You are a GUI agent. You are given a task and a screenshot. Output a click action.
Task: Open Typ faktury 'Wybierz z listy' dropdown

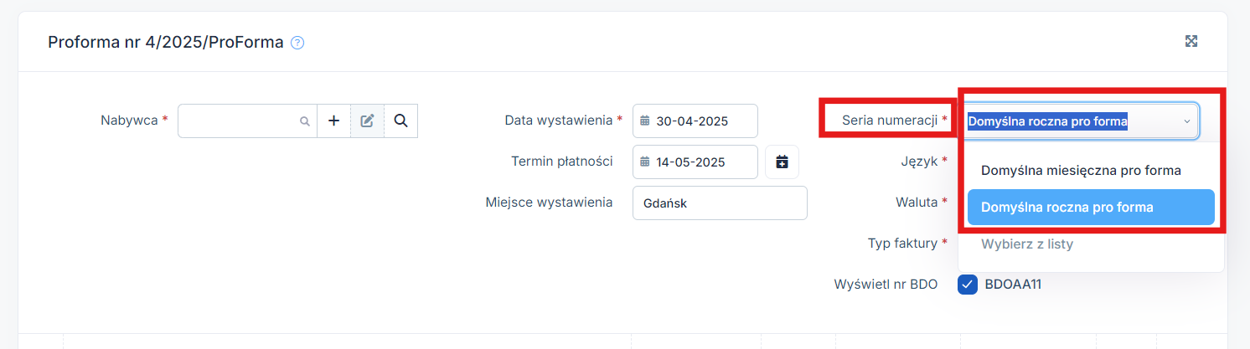pos(1026,244)
